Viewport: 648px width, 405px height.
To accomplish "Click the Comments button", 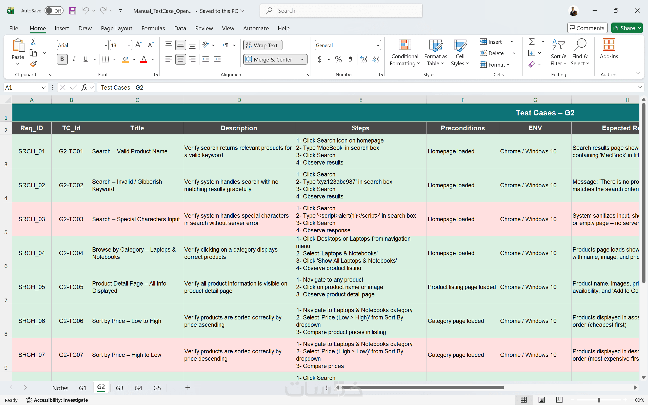I will pyautogui.click(x=587, y=28).
